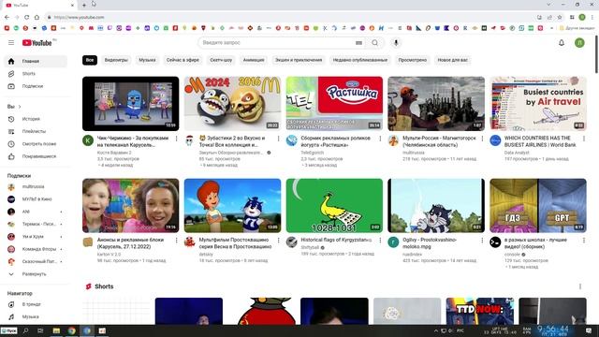Click the search magnifier button

click(375, 43)
